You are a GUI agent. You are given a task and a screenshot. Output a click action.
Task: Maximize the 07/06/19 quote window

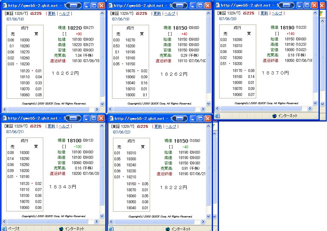click(200, 5)
